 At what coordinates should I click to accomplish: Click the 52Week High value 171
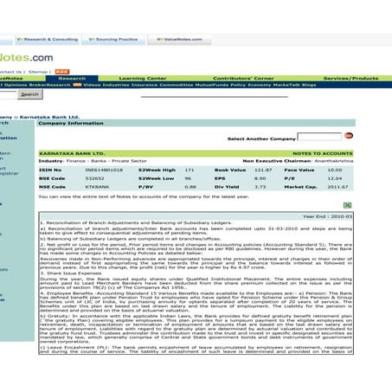[190, 170]
